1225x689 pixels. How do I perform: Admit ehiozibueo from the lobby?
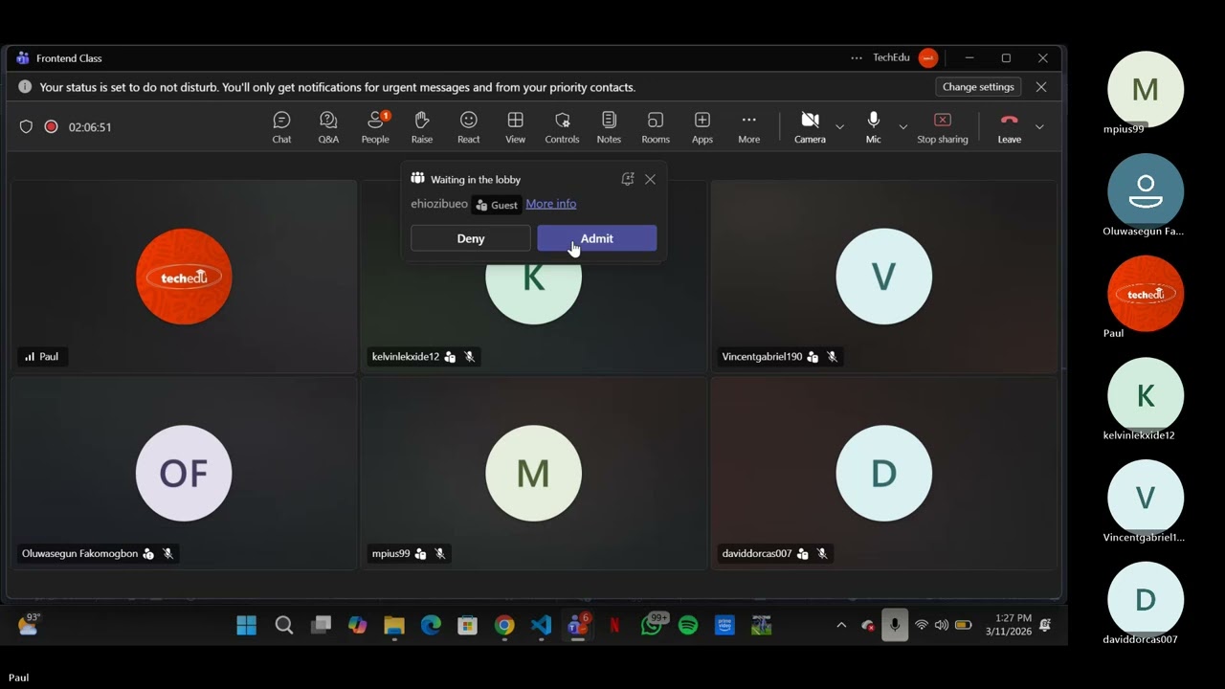(x=597, y=238)
